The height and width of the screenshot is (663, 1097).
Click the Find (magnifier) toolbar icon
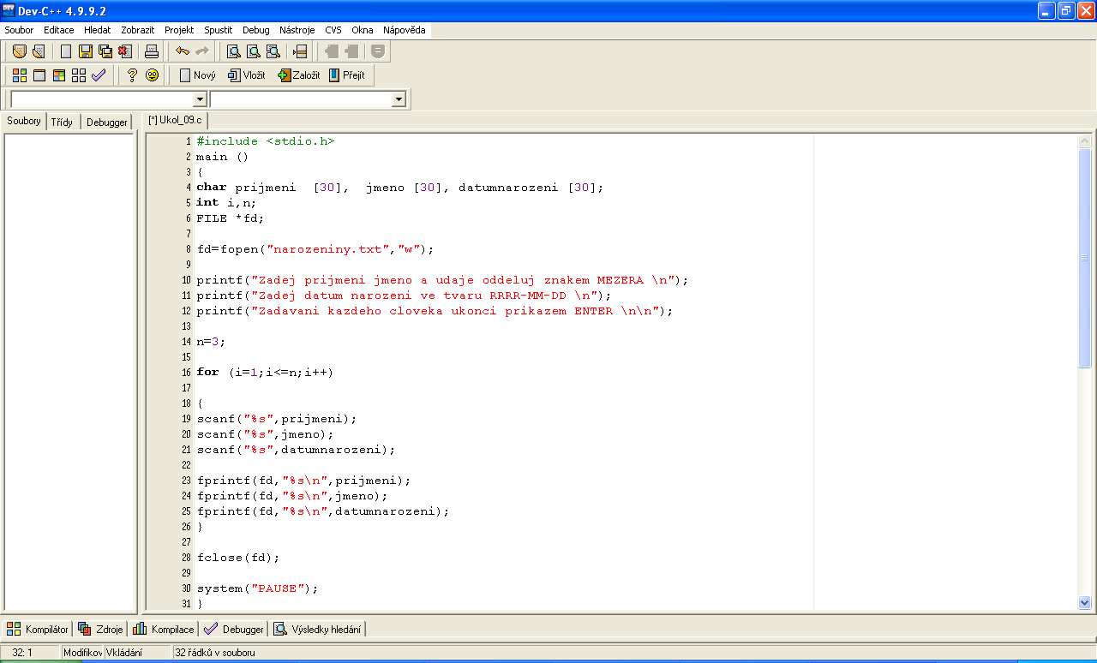(x=233, y=51)
